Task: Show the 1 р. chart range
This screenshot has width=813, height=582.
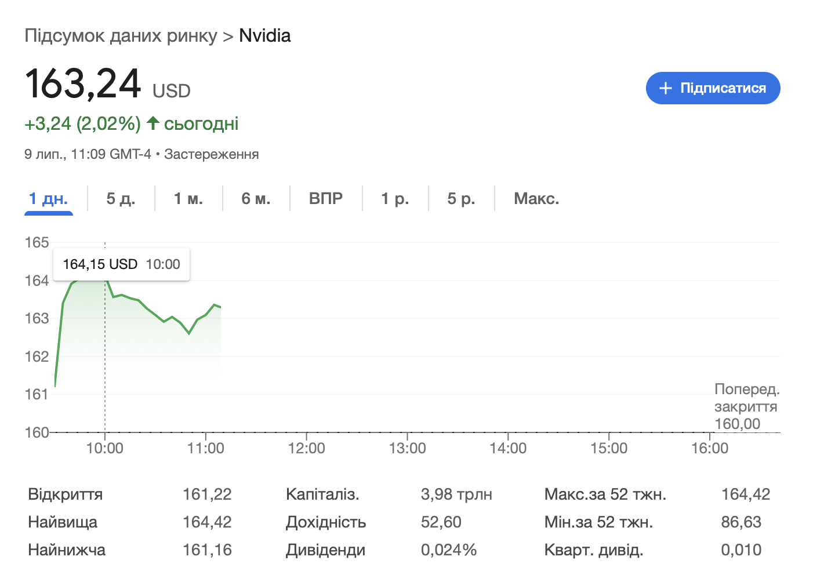Action: click(395, 199)
